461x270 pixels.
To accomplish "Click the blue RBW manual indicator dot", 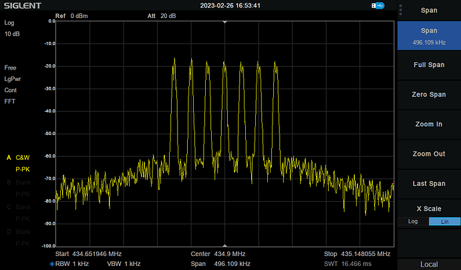I will [x=52, y=264].
